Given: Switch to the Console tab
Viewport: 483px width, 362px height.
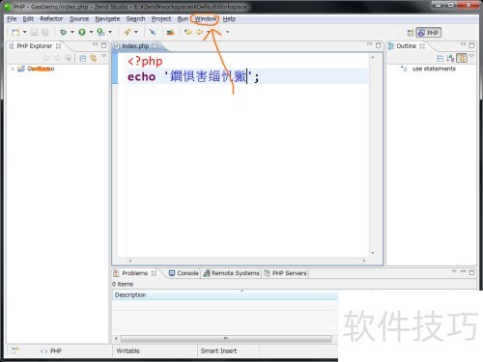Looking at the screenshot, I should (184, 273).
